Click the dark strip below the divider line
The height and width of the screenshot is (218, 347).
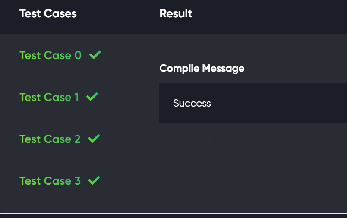(173, 216)
